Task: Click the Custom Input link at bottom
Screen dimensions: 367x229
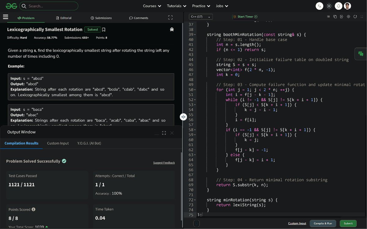Action: [297, 224]
